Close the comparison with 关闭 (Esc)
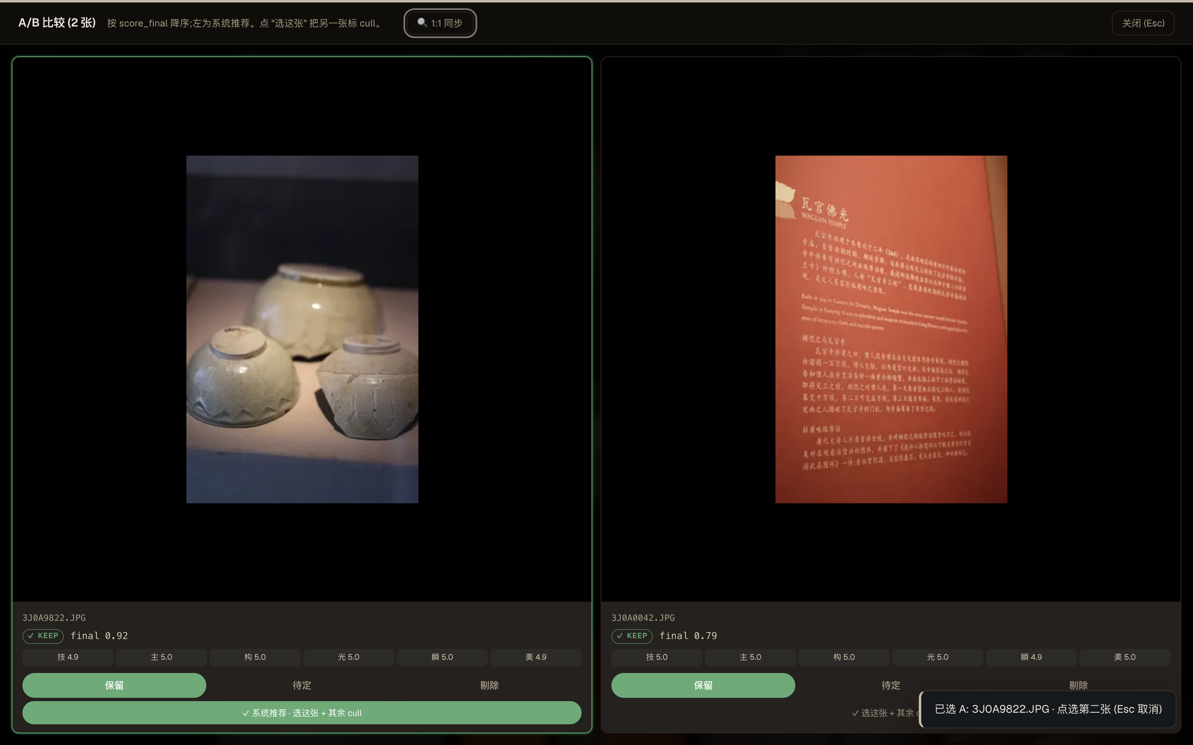Screen dimensions: 1193x745 pos(1143,23)
